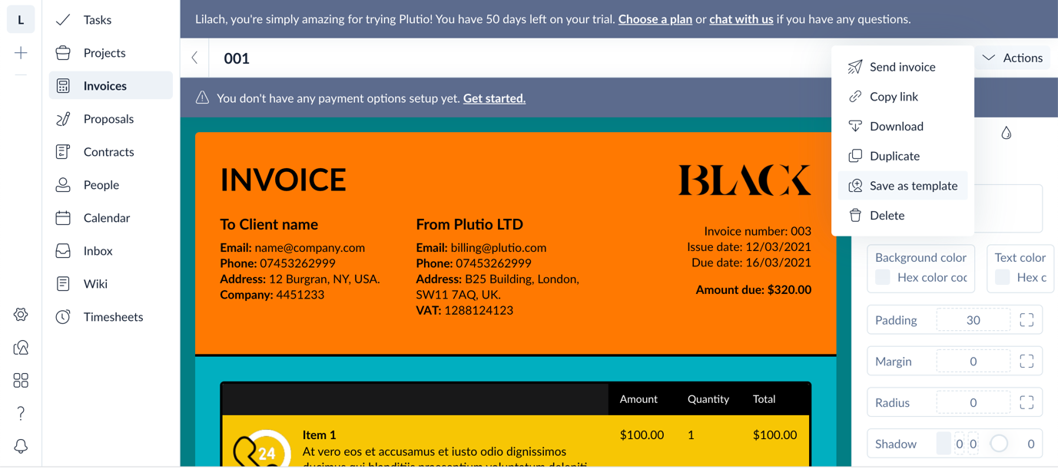Click the $100.00 under Total column

pyautogui.click(x=774, y=435)
